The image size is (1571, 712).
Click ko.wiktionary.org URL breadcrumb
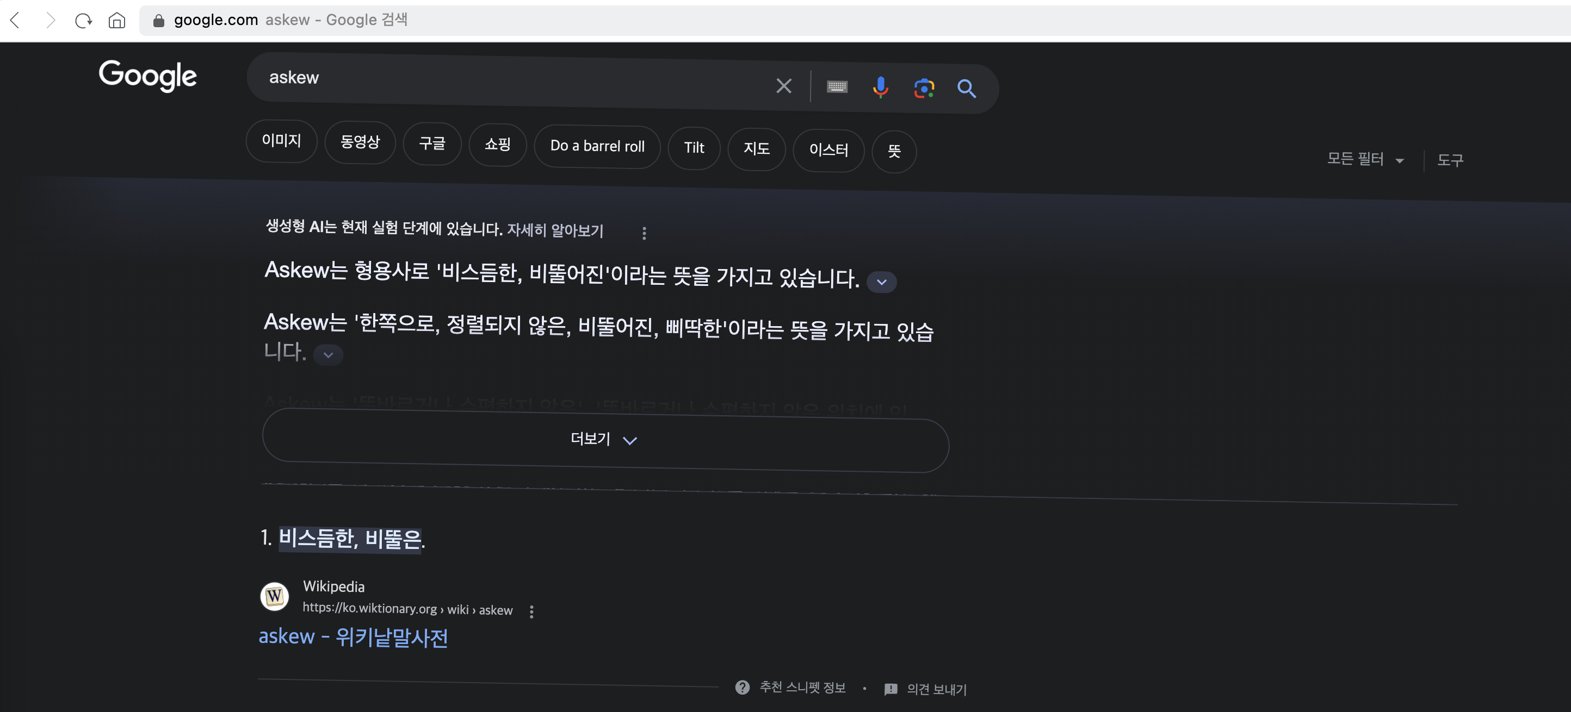[407, 608]
